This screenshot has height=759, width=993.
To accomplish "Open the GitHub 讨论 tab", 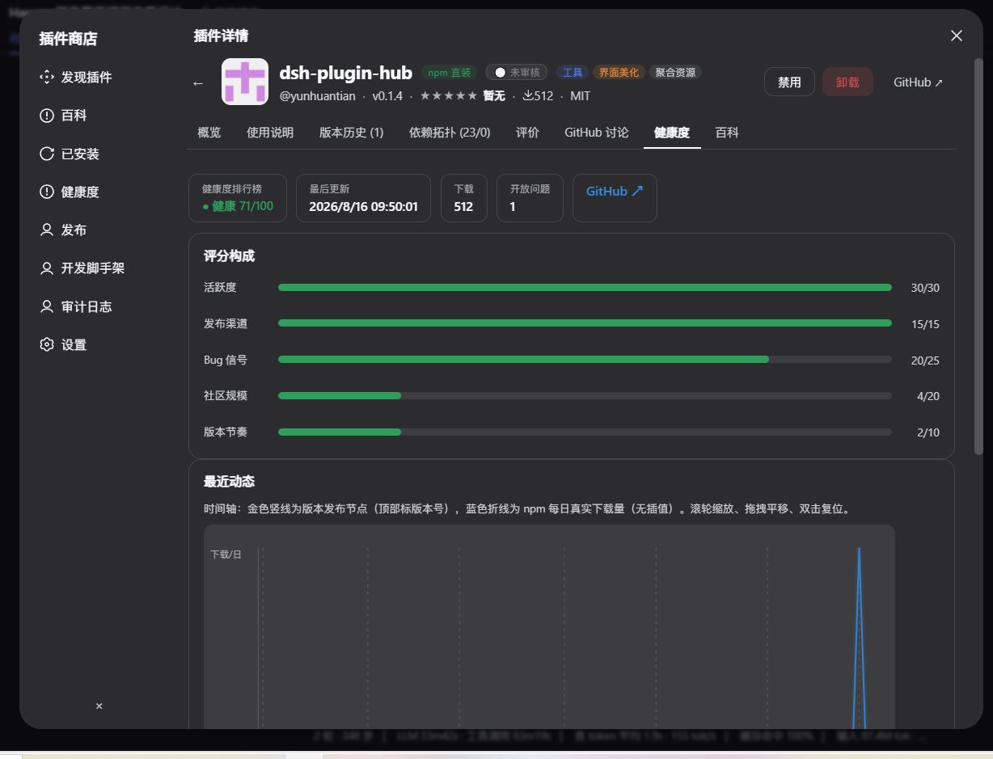I will coord(596,133).
